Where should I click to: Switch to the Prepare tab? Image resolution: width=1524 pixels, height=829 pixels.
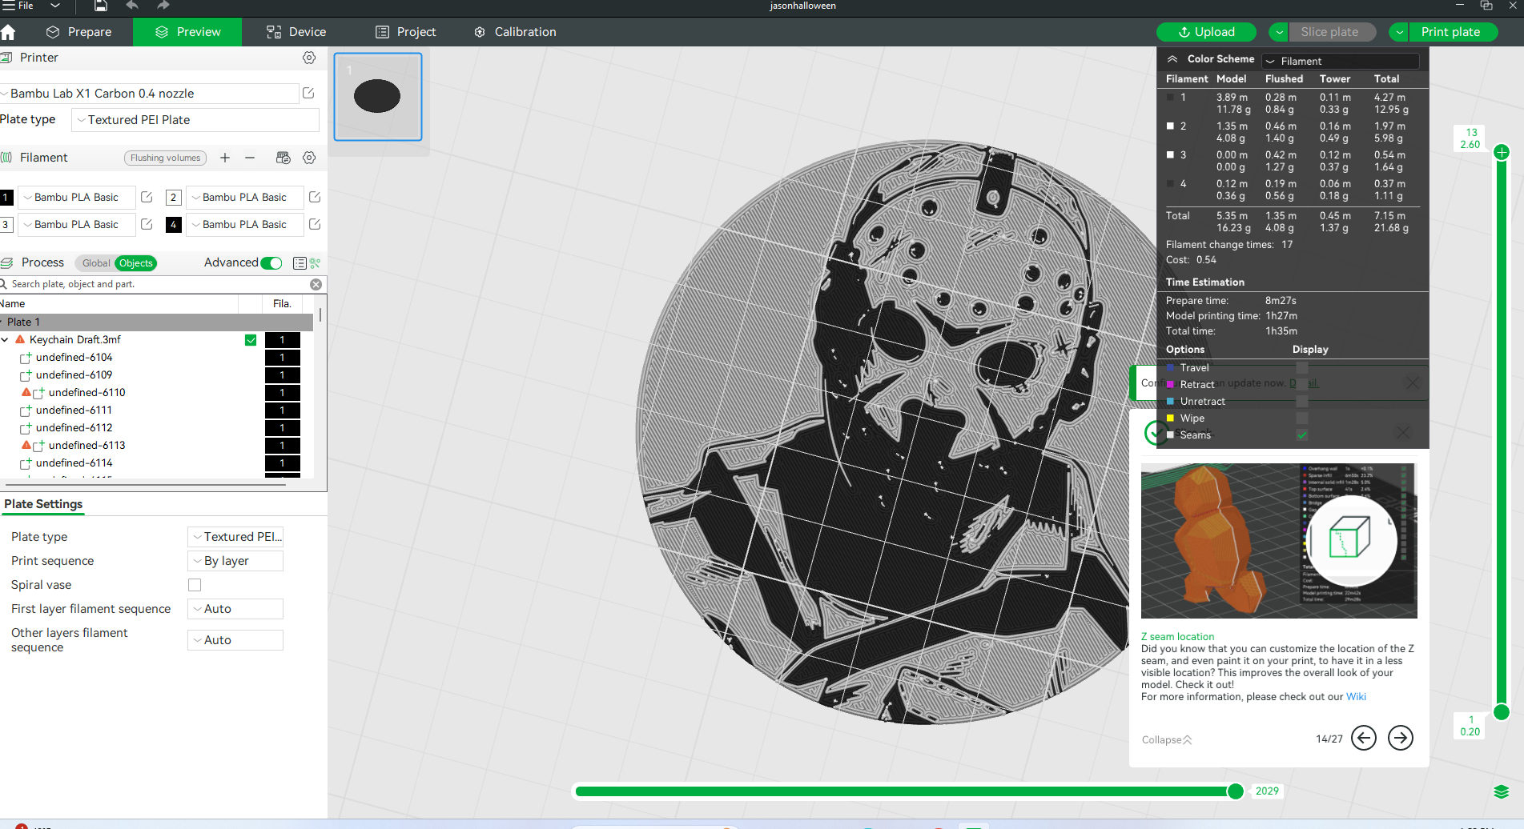point(78,32)
